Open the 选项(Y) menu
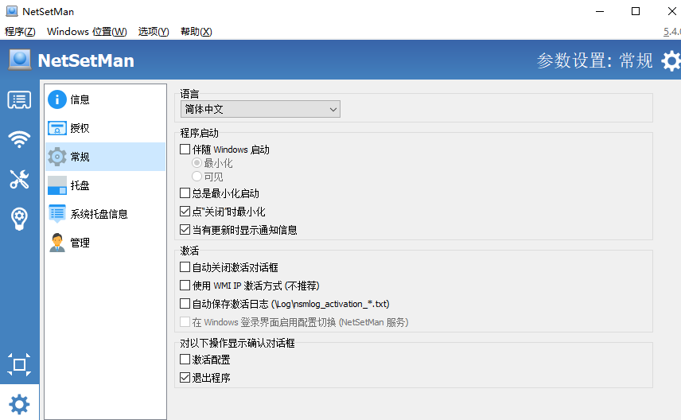Image resolution: width=681 pixels, height=420 pixels. 154,32
